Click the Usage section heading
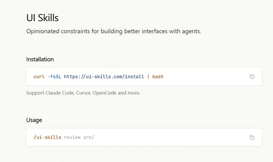The image size is (273, 162). [x=34, y=120]
